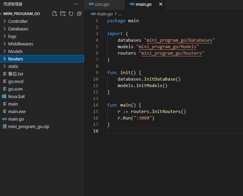Click the Windows icon beside linux.bat
243x196 pixels.
click(4, 97)
